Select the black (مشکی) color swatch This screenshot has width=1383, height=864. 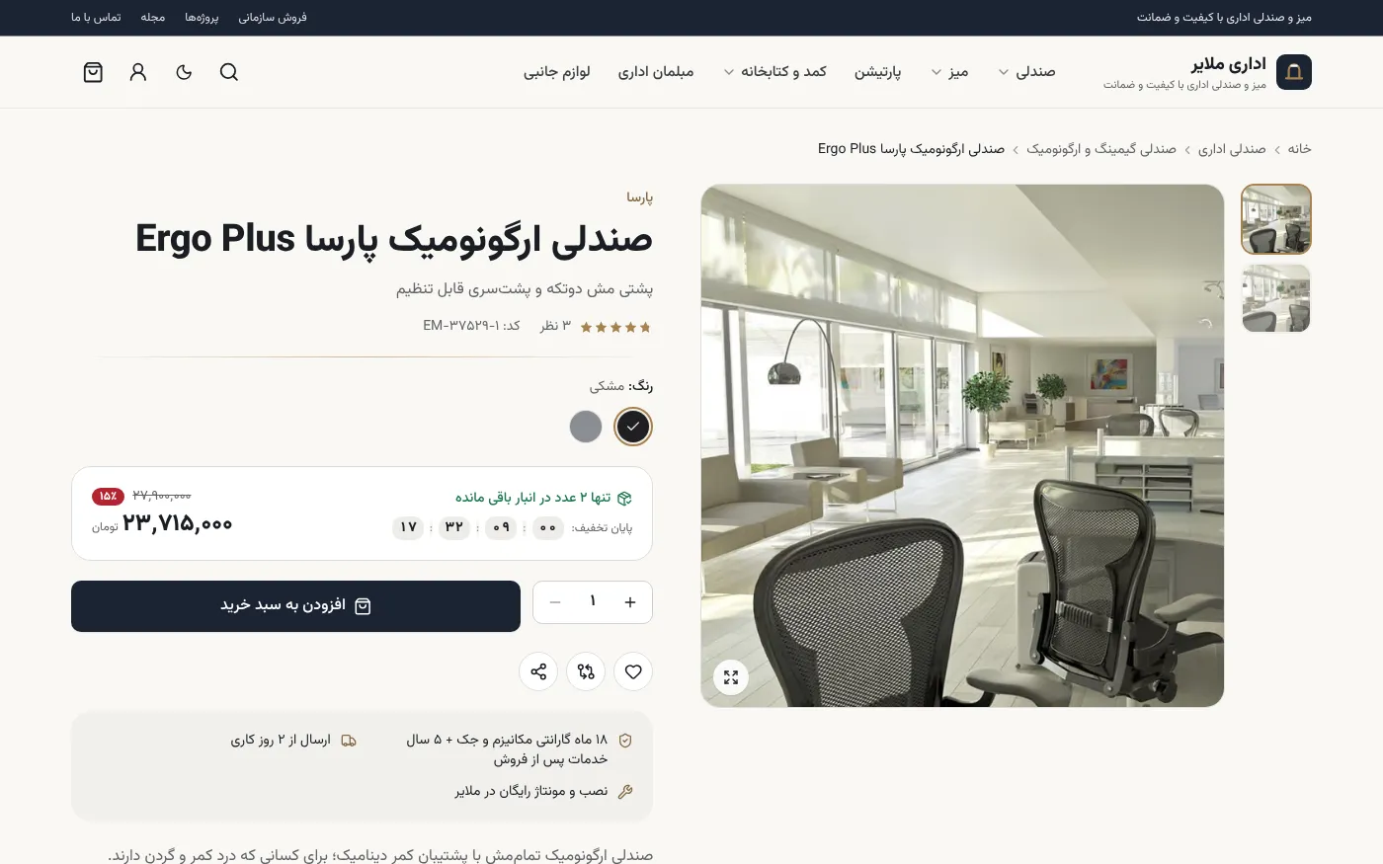(633, 427)
